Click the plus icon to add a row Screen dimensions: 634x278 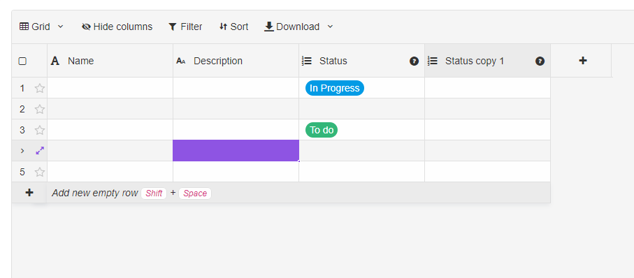29,193
